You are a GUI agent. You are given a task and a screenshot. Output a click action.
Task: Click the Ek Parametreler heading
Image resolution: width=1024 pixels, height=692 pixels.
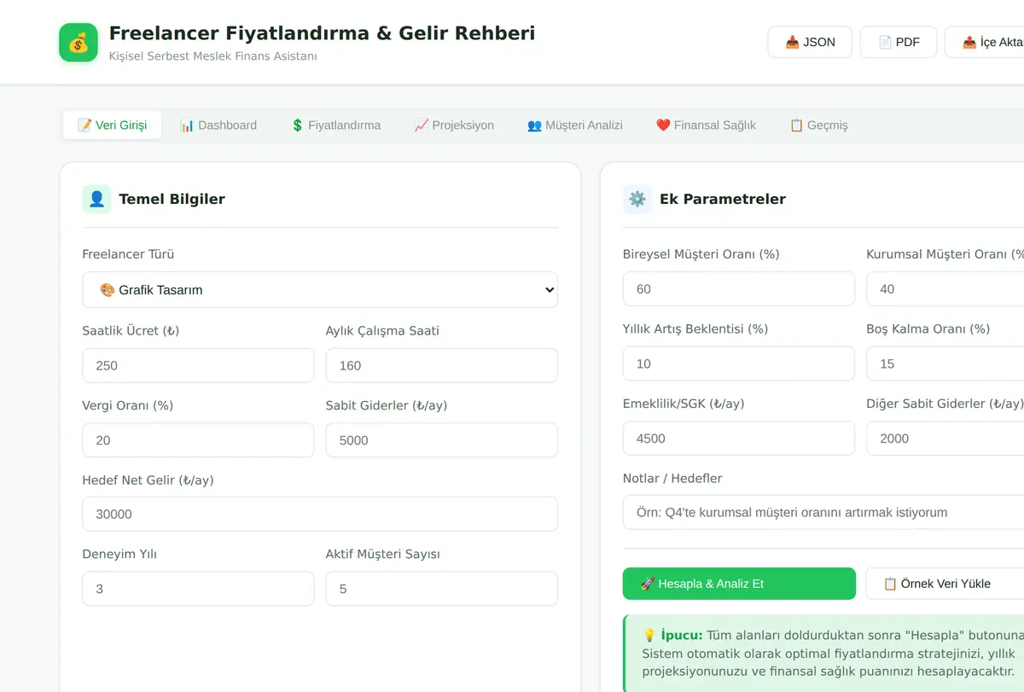(723, 199)
